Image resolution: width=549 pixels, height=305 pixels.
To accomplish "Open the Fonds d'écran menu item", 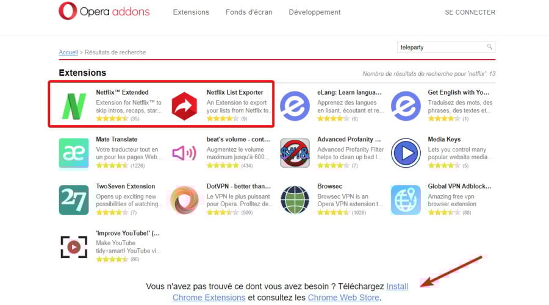I will 249,12.
